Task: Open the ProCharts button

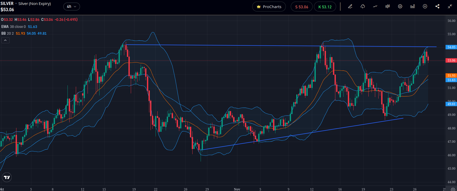Action: click(x=269, y=7)
